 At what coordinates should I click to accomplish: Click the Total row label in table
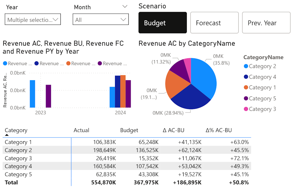(11, 182)
